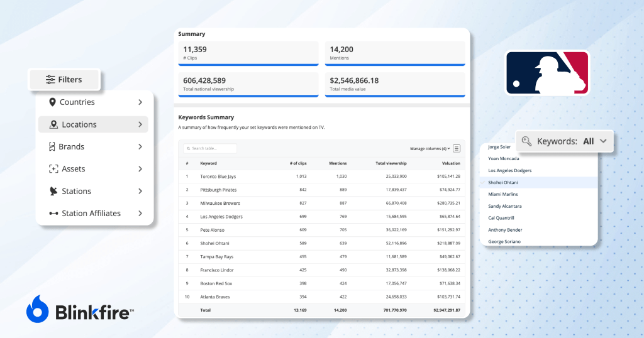Screen dimensions: 644x338
Task: Click the Locations map icon
Action: coord(53,124)
